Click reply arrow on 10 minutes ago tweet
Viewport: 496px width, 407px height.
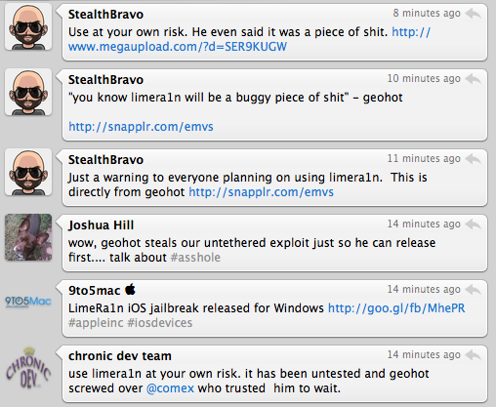pyautogui.click(x=473, y=79)
